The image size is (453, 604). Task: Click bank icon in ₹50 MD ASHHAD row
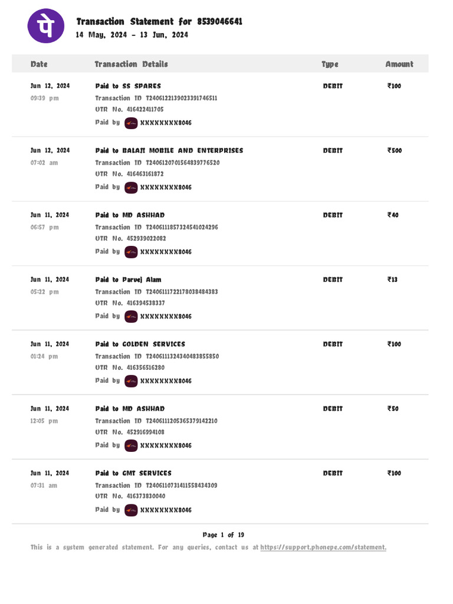(x=131, y=445)
